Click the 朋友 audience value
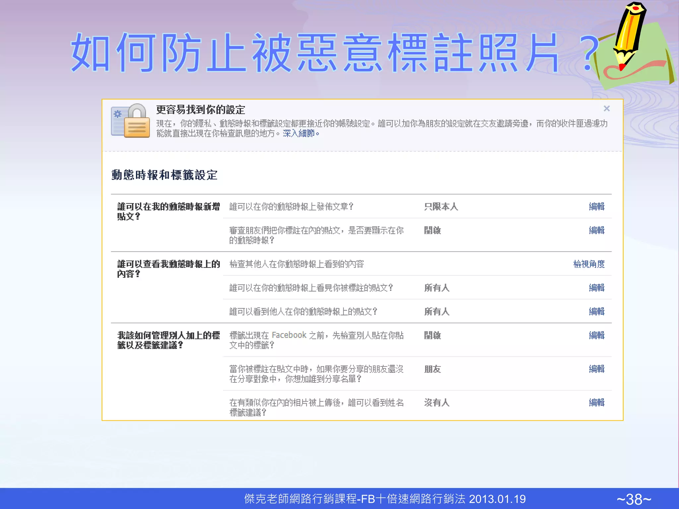 click(x=432, y=369)
